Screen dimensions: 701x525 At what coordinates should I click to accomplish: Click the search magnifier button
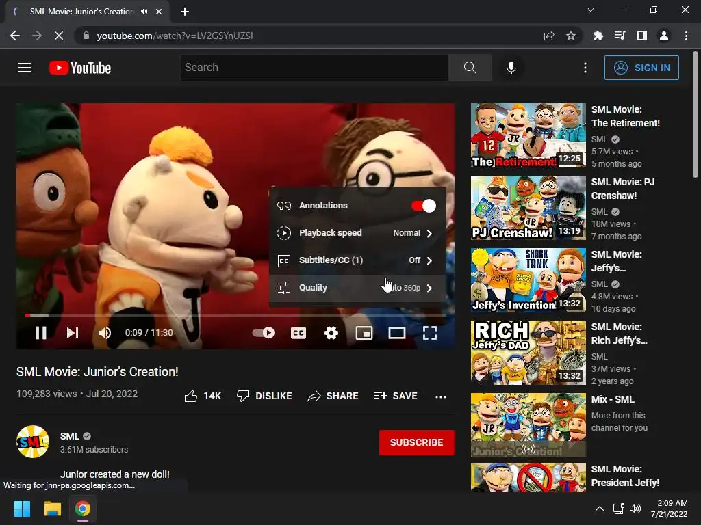click(470, 68)
